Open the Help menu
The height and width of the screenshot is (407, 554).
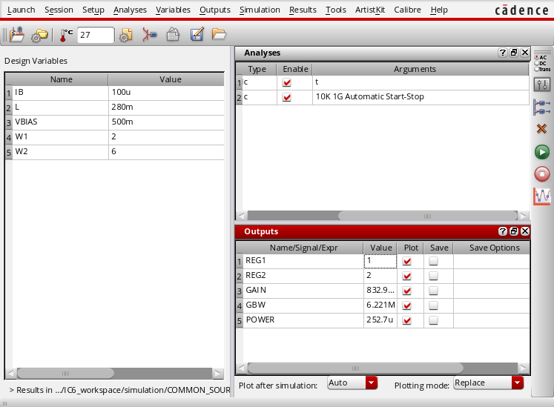point(439,10)
